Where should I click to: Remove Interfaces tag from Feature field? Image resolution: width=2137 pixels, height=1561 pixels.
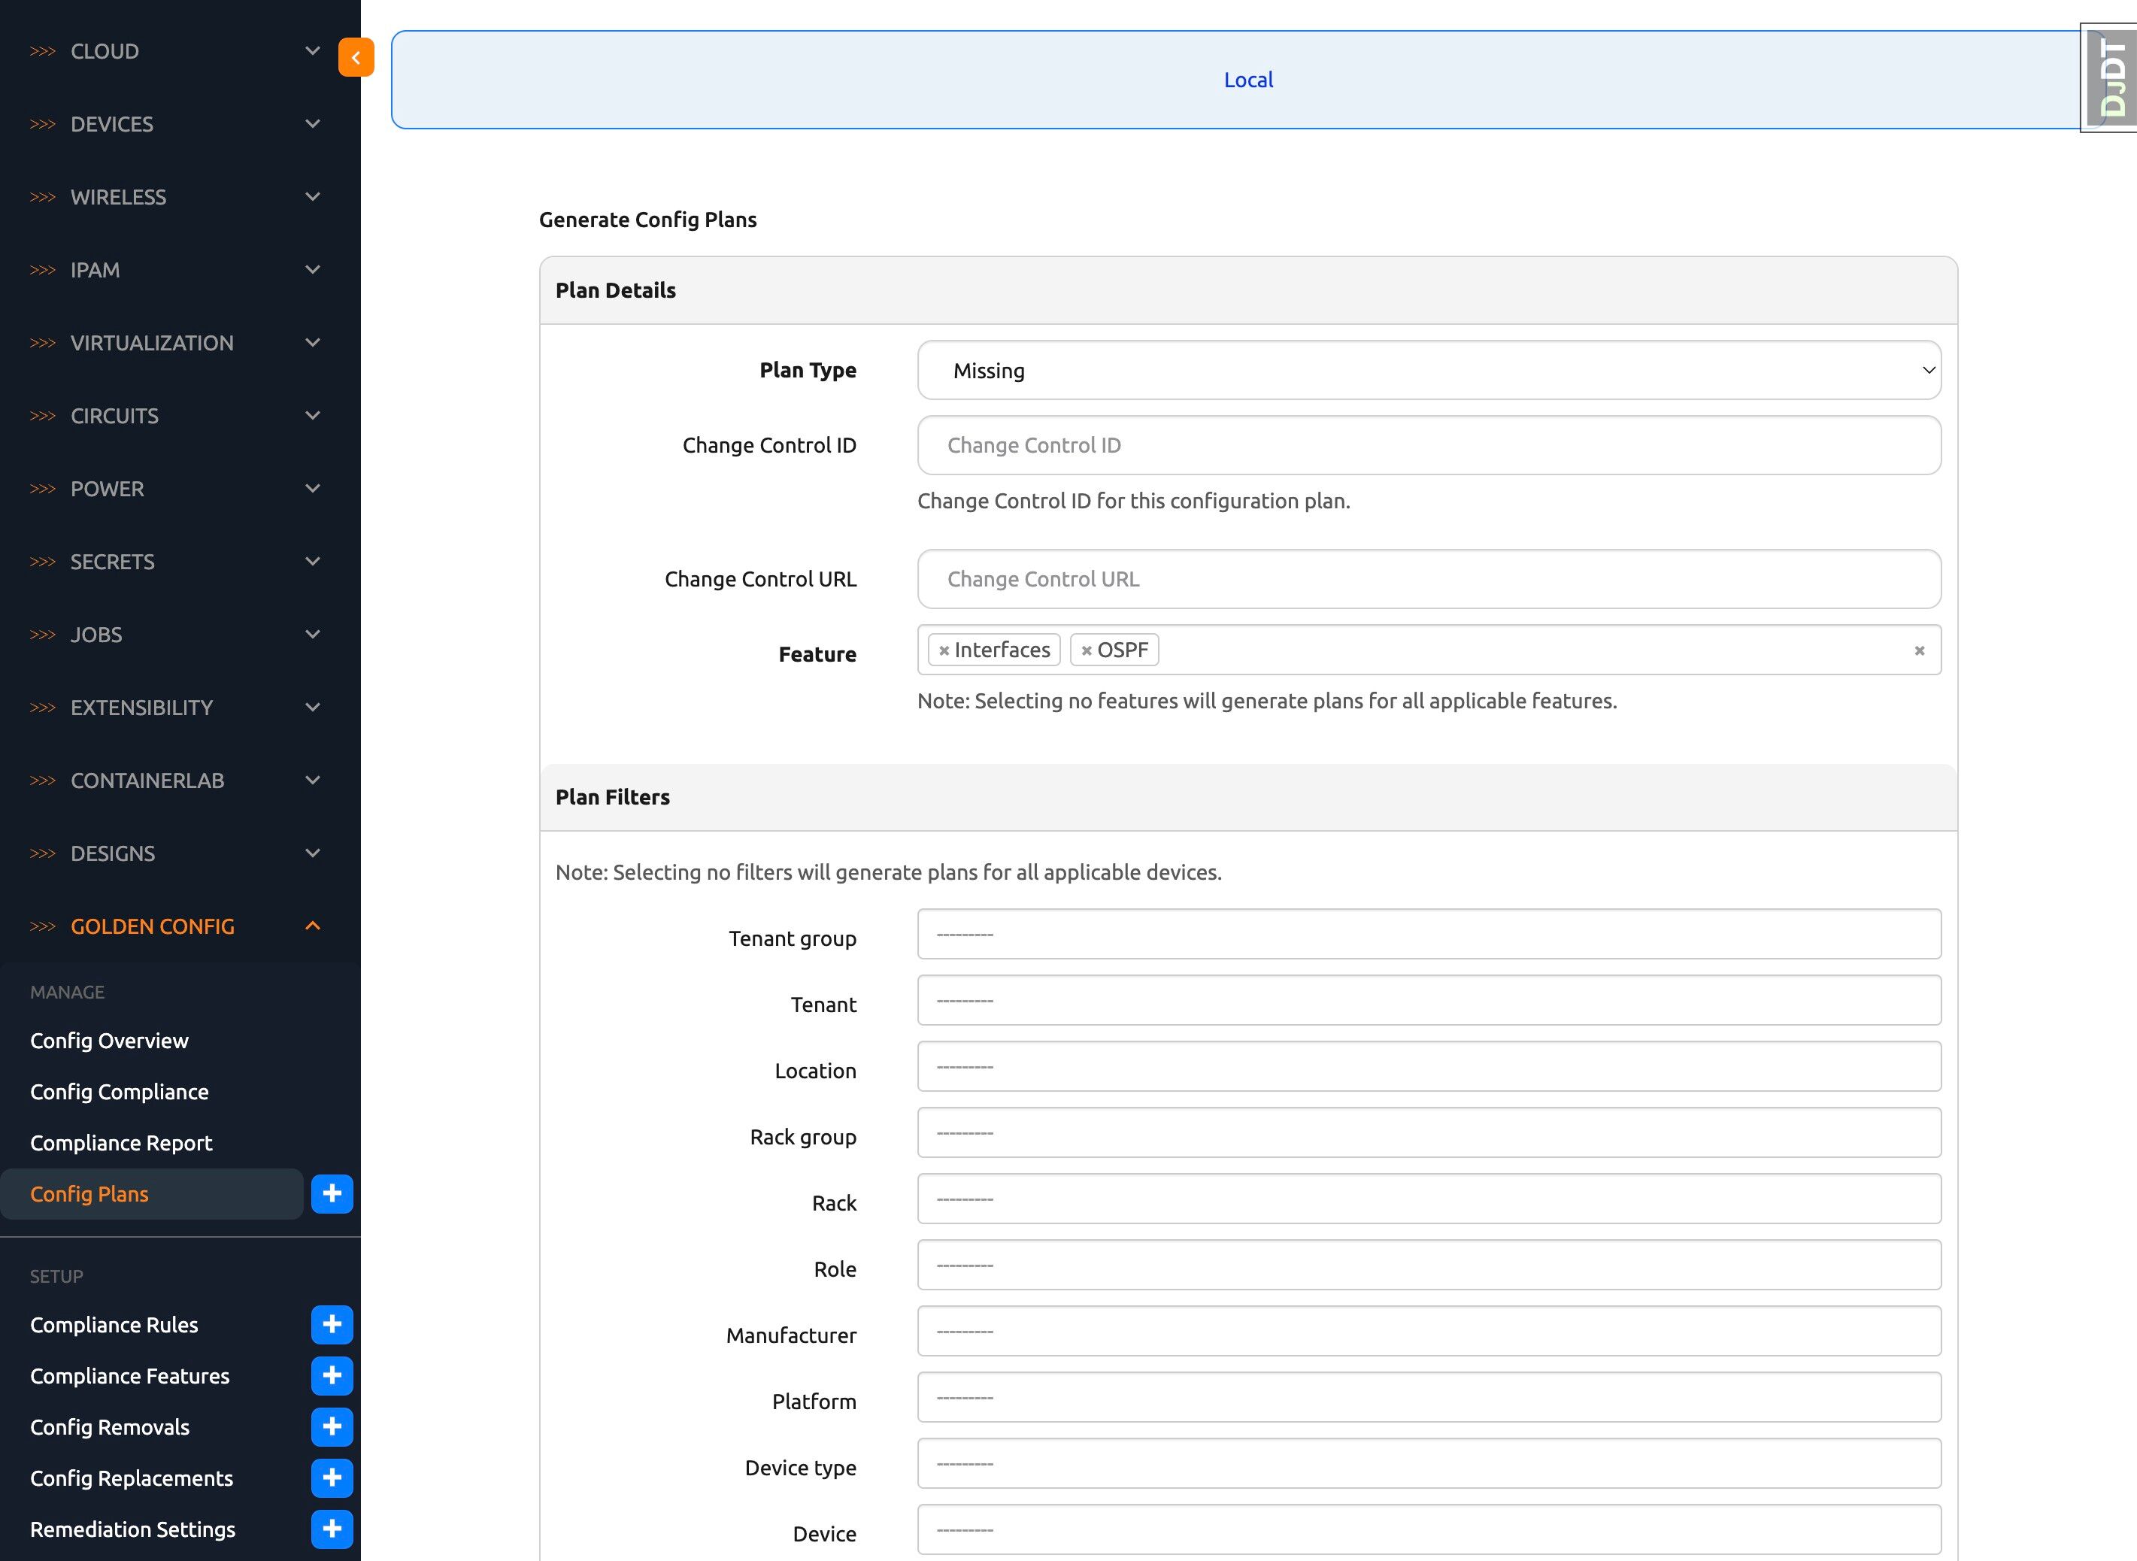pyautogui.click(x=943, y=650)
